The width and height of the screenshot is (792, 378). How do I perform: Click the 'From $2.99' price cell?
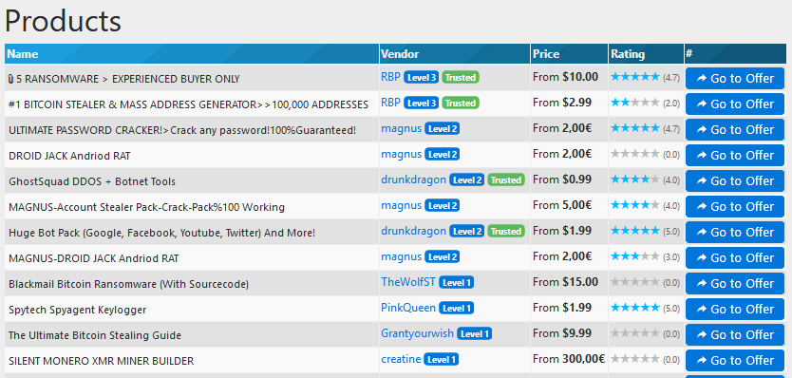561,104
